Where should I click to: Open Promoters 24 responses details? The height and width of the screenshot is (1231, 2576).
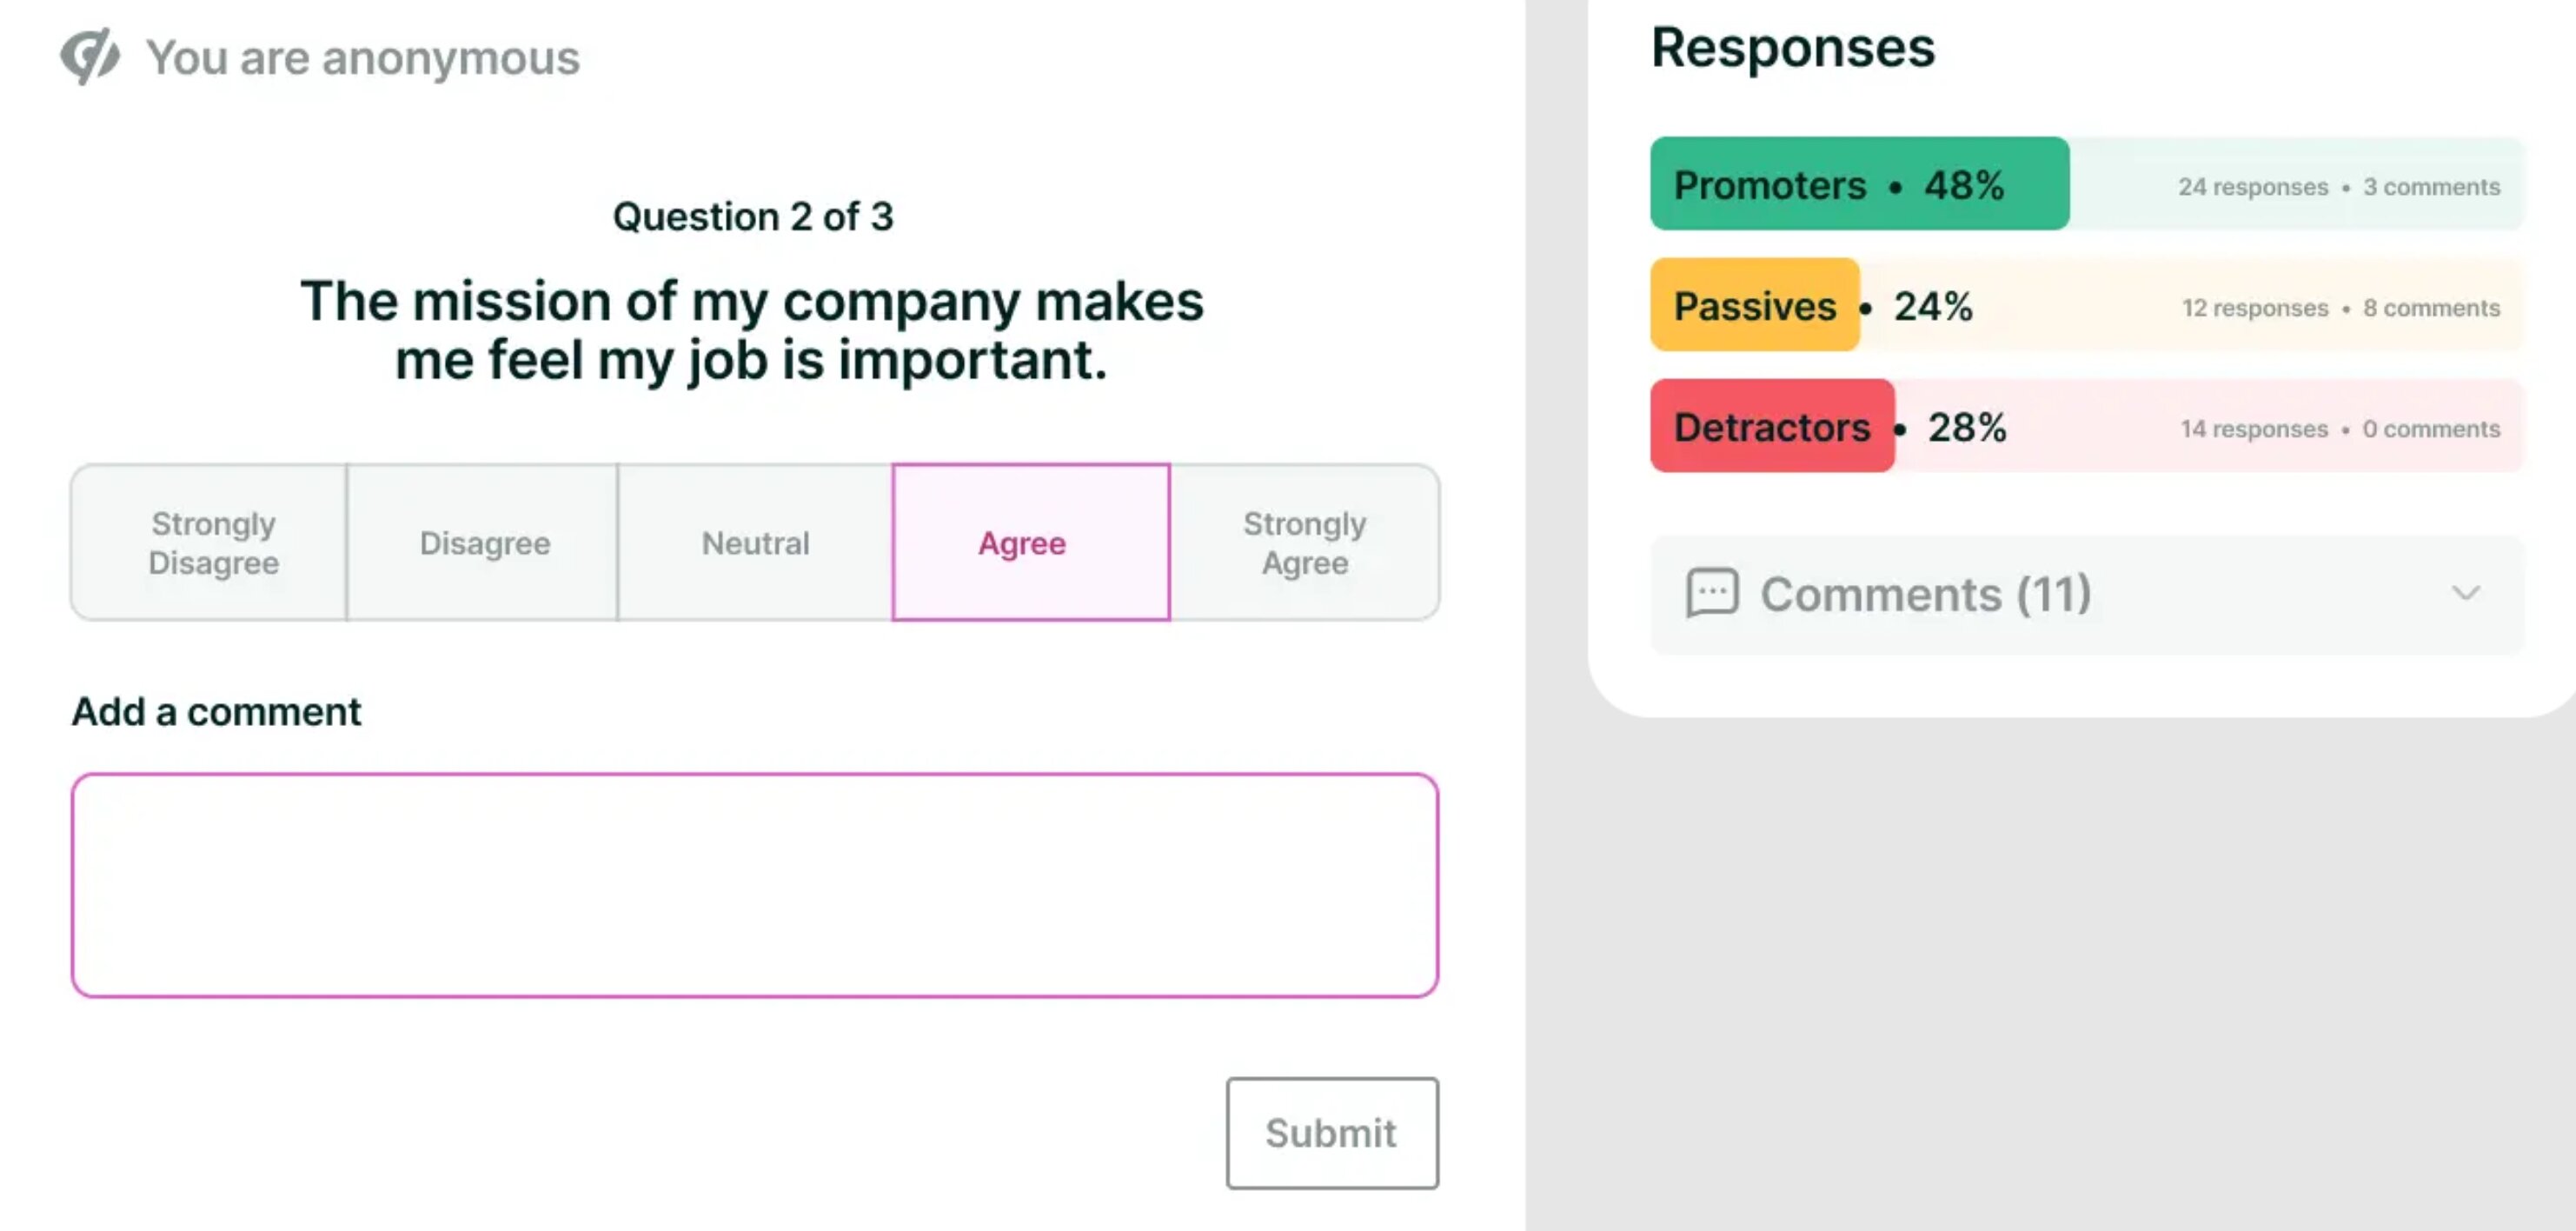pyautogui.click(x=2252, y=187)
